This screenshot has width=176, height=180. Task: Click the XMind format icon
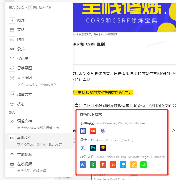tap(93, 131)
